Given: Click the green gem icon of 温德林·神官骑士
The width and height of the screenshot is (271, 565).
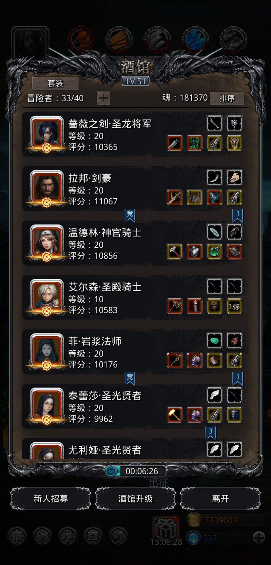Looking at the screenshot, I should click(215, 252).
